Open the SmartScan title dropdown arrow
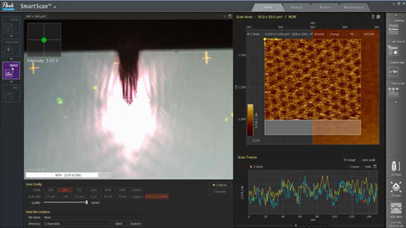This screenshot has width=406, height=228. (55, 7)
